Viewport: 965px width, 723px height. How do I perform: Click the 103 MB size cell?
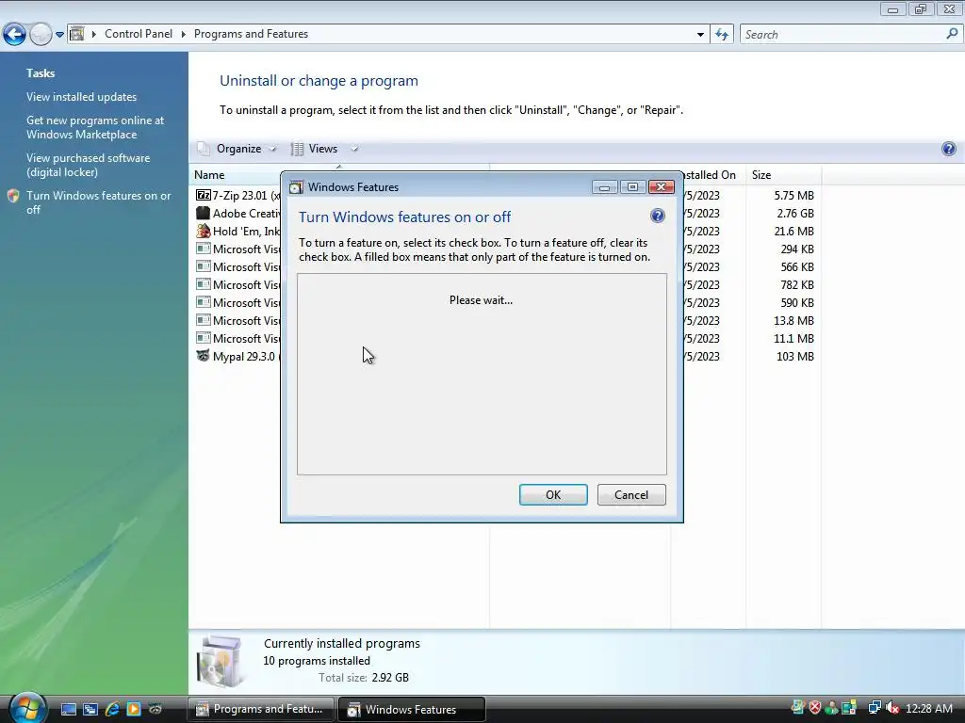[795, 357]
